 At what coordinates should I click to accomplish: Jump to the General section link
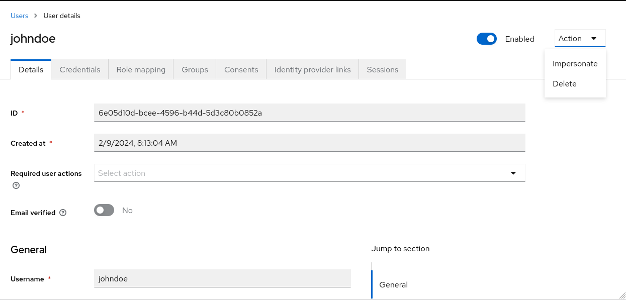point(393,284)
